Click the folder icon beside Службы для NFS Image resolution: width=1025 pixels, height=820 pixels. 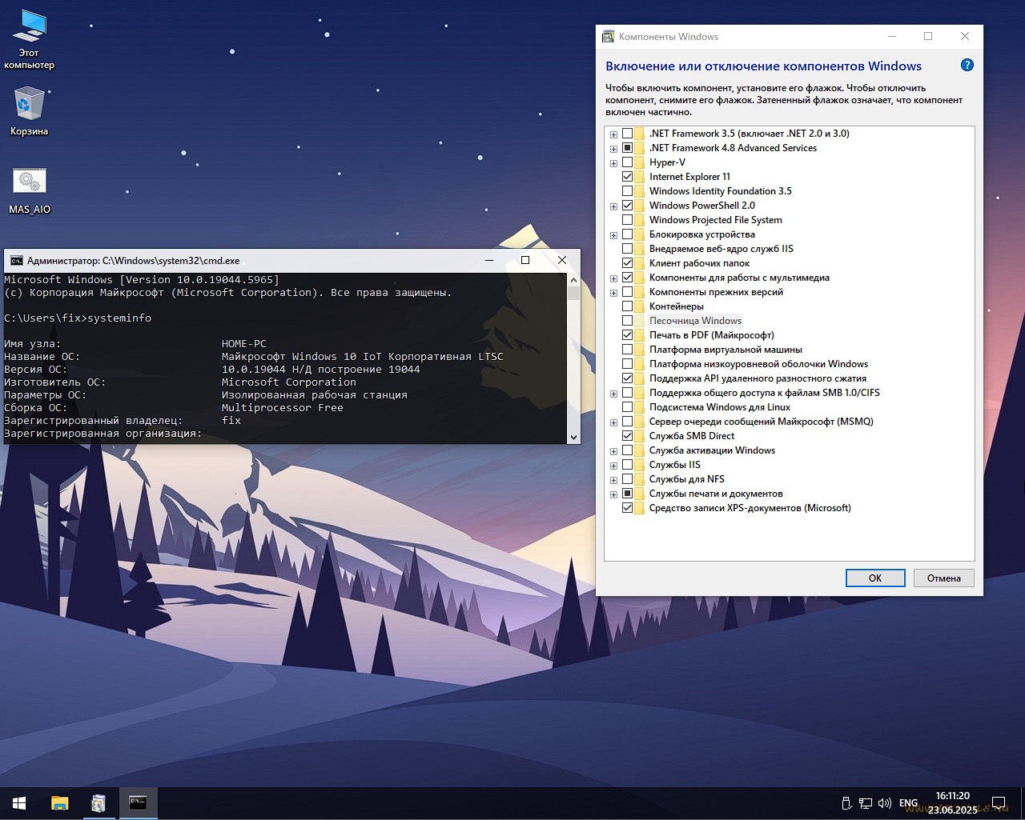[x=640, y=479]
